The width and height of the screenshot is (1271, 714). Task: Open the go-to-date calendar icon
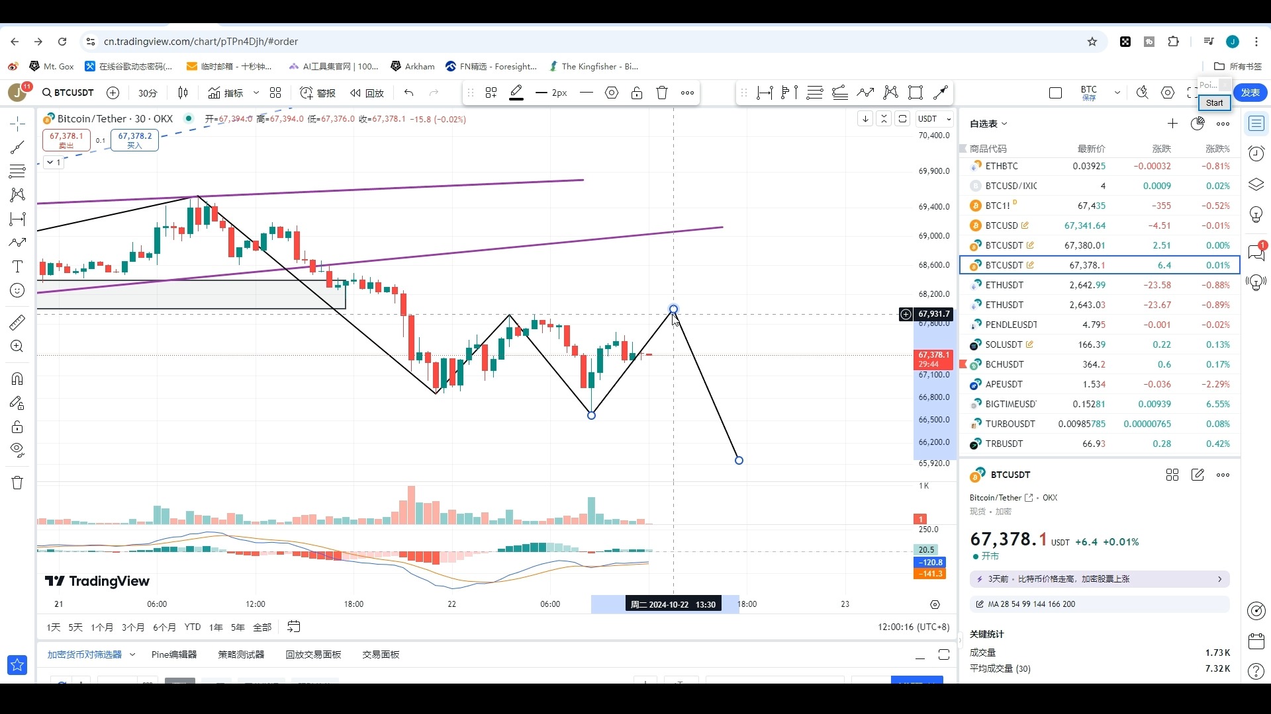[294, 627]
